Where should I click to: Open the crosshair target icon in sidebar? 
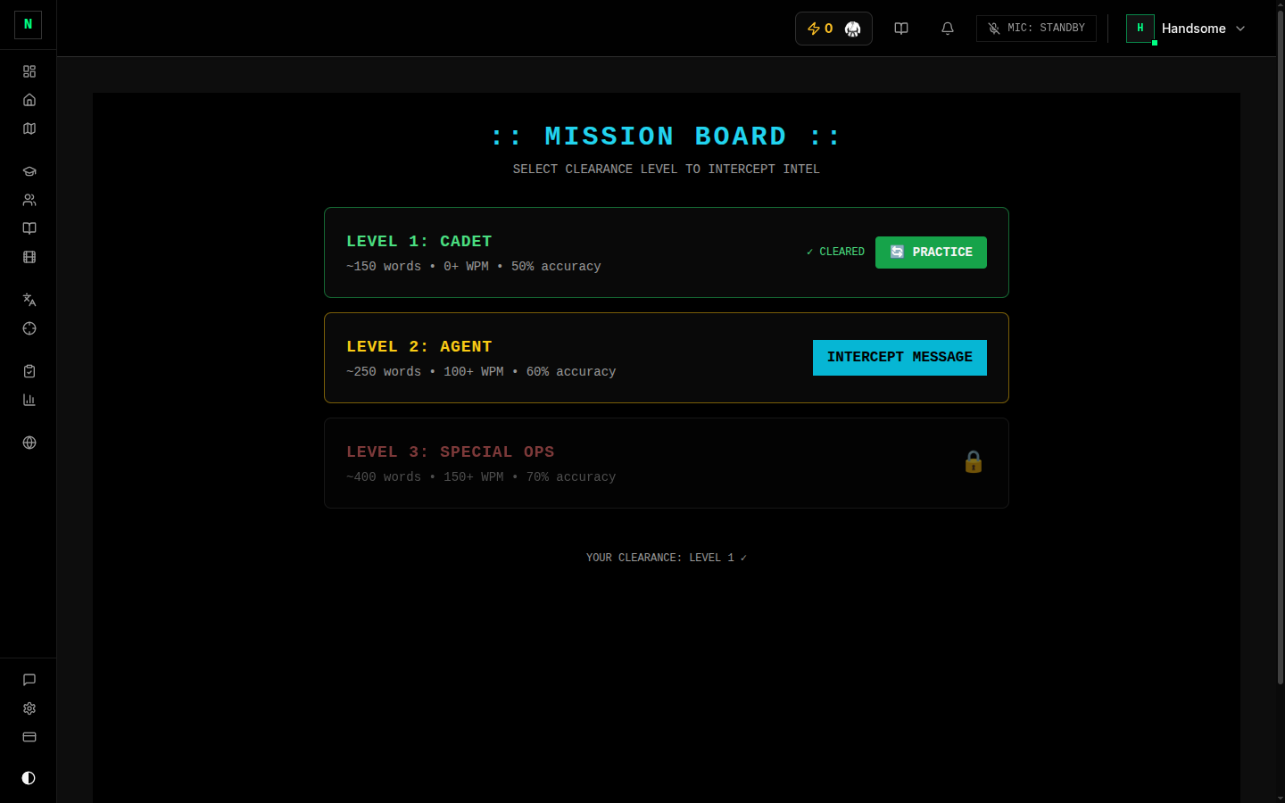pos(29,328)
